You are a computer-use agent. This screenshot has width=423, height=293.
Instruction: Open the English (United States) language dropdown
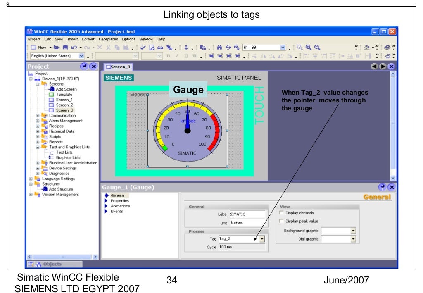(x=81, y=56)
